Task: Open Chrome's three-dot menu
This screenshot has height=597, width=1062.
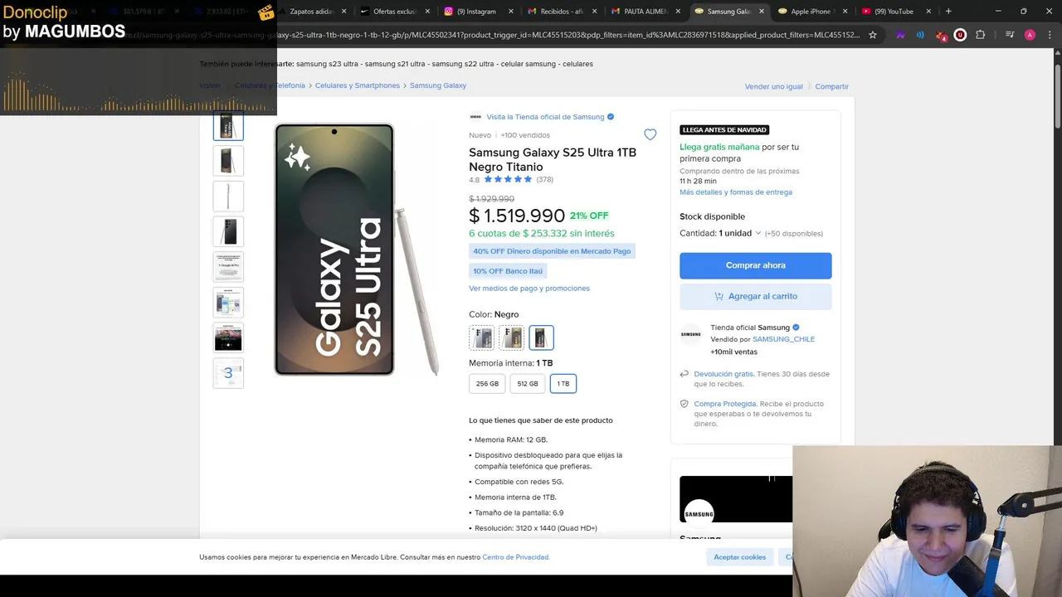Action: click(x=1049, y=35)
